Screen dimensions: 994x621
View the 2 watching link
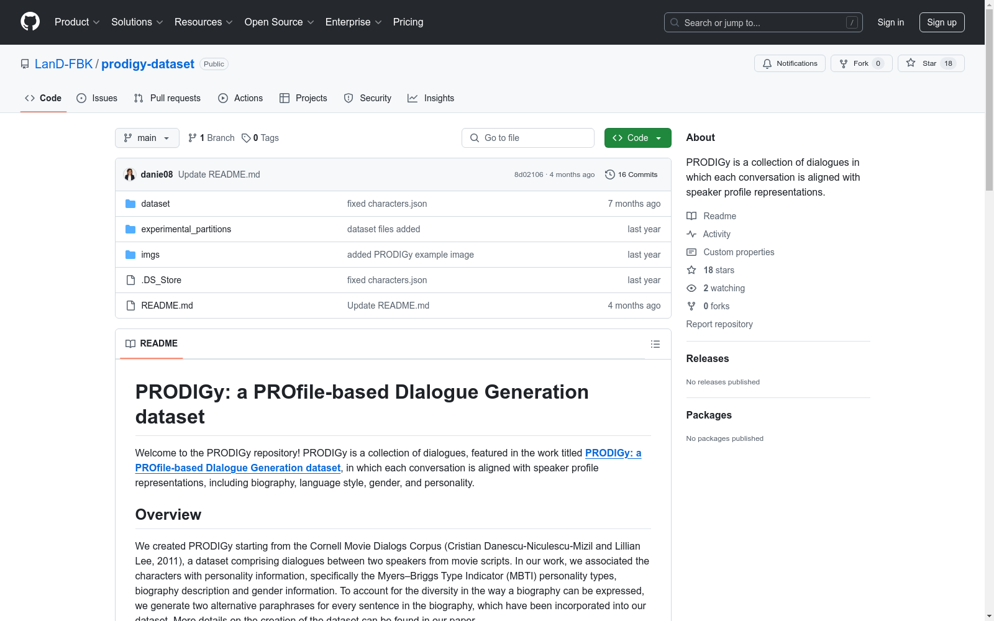pos(716,288)
